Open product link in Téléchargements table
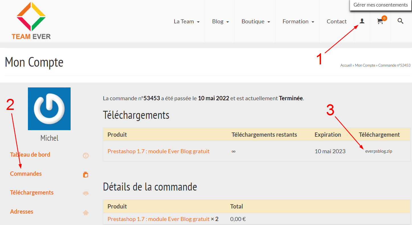The width and height of the screenshot is (412, 225). [158, 151]
